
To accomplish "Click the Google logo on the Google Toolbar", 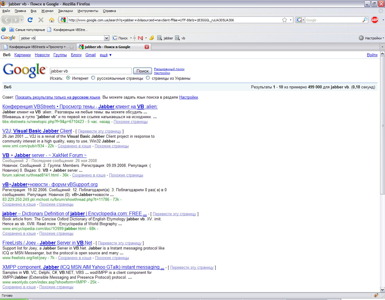I will (x=8, y=38).
